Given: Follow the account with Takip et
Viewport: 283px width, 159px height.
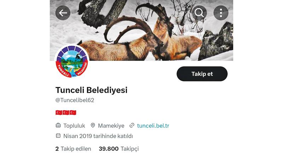Looking at the screenshot, I should [x=202, y=74].
